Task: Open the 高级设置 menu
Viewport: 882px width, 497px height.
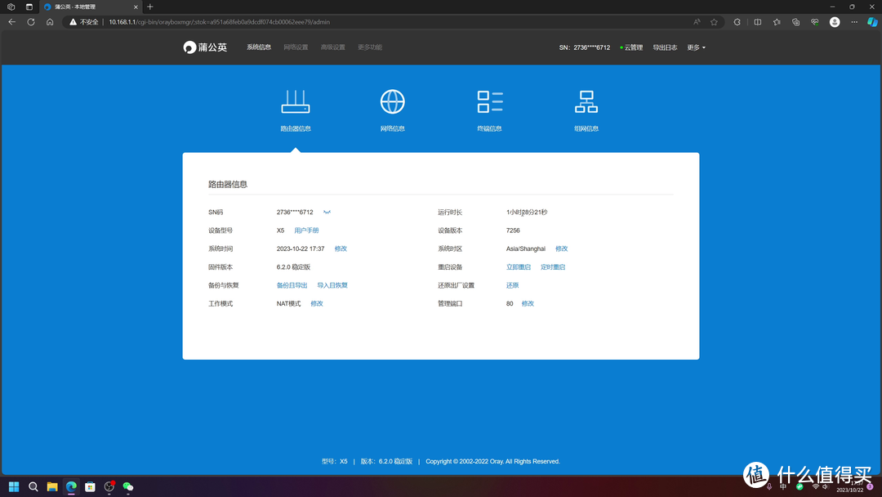Action: 332,47
